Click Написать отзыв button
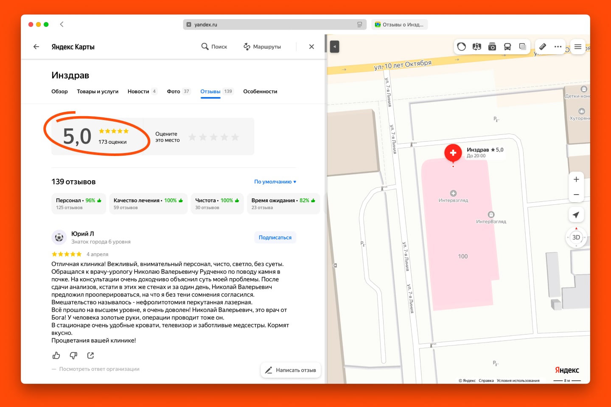The image size is (611, 407). point(291,370)
